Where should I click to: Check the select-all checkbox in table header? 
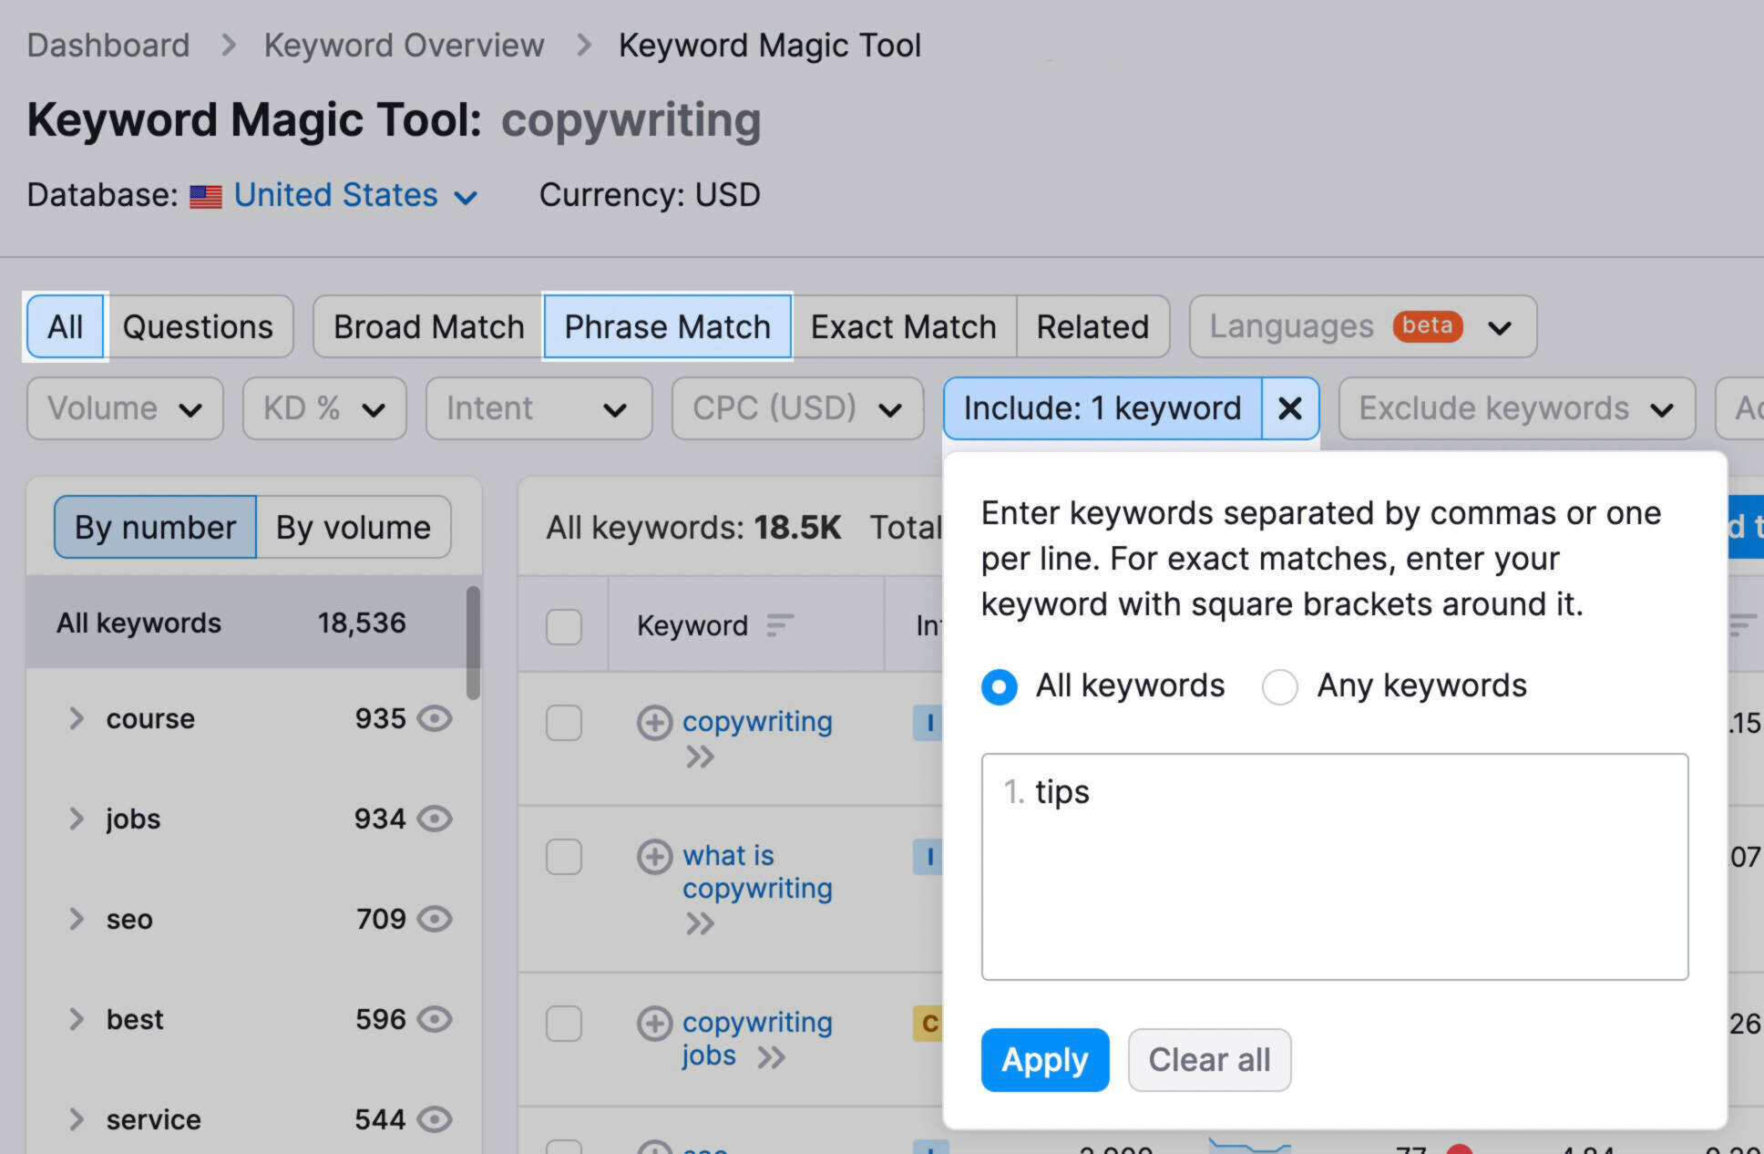click(x=564, y=626)
